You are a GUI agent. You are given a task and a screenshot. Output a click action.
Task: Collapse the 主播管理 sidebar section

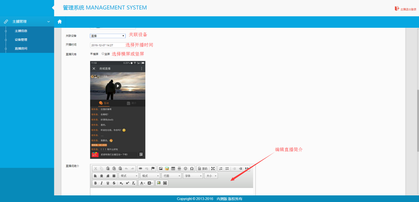pos(27,21)
